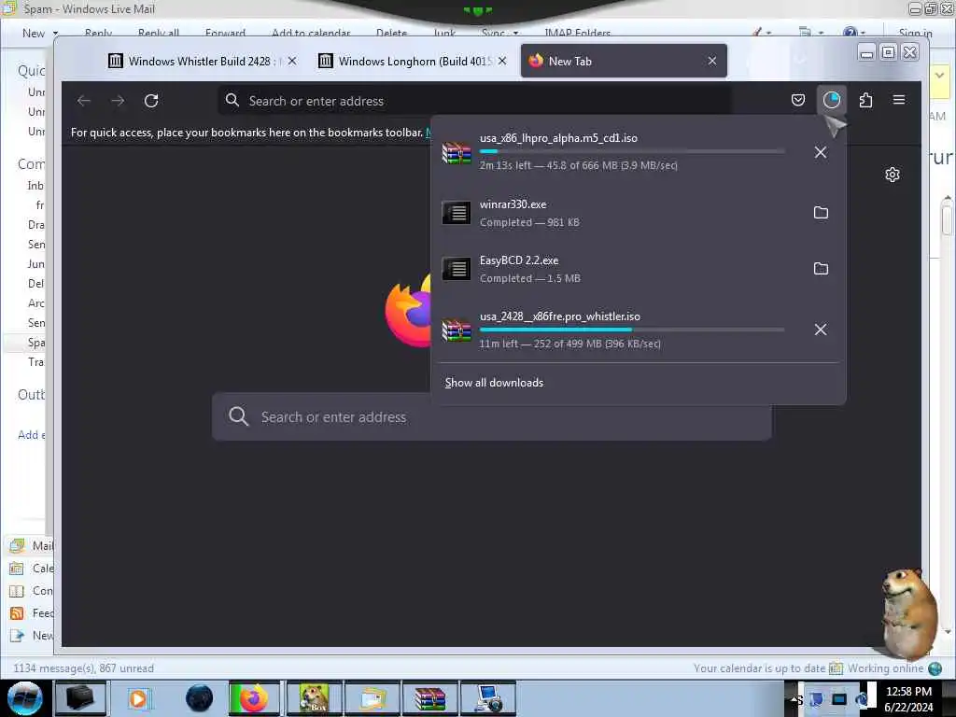Open the Windows Start orb
The height and width of the screenshot is (717, 956).
25,698
